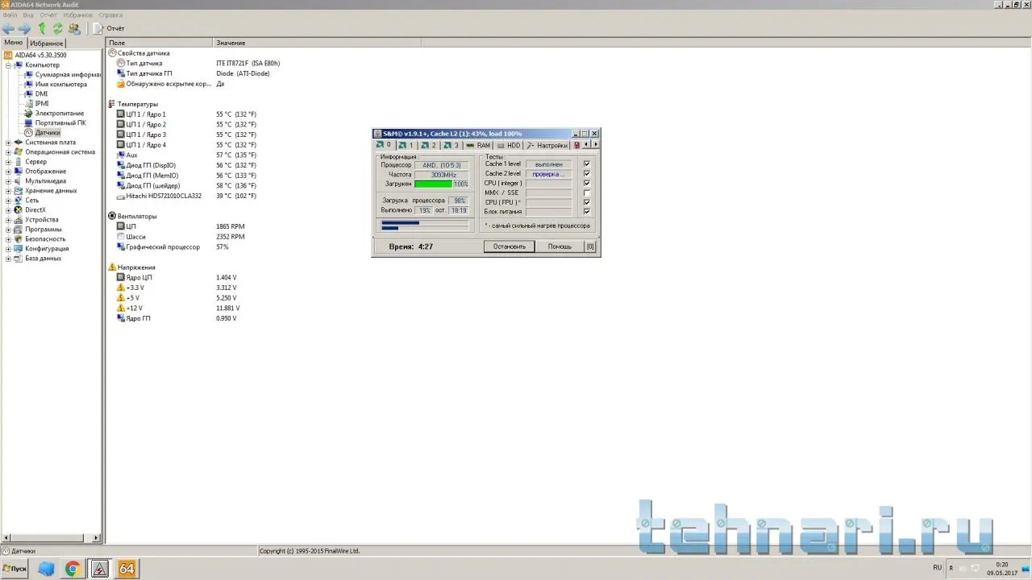
Task: Switch to S&M core 1 tab
Action: tap(405, 146)
